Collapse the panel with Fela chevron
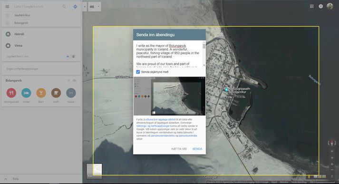Viewport: 339px width, 184px height. 6,179
